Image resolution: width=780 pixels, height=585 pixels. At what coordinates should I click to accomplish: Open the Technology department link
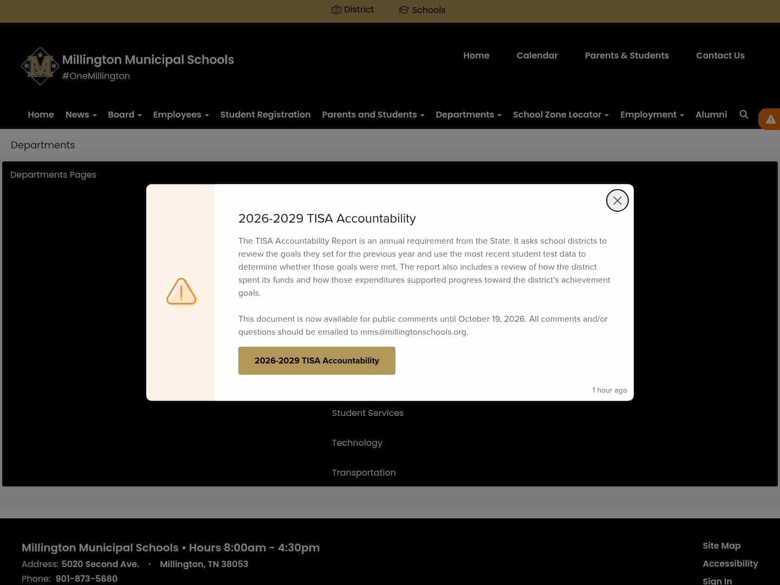click(x=357, y=443)
